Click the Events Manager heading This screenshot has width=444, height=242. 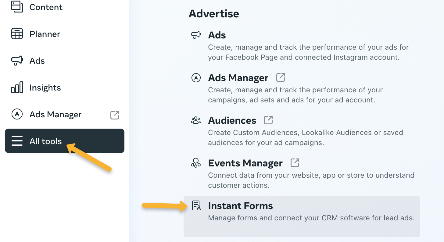[x=245, y=163]
